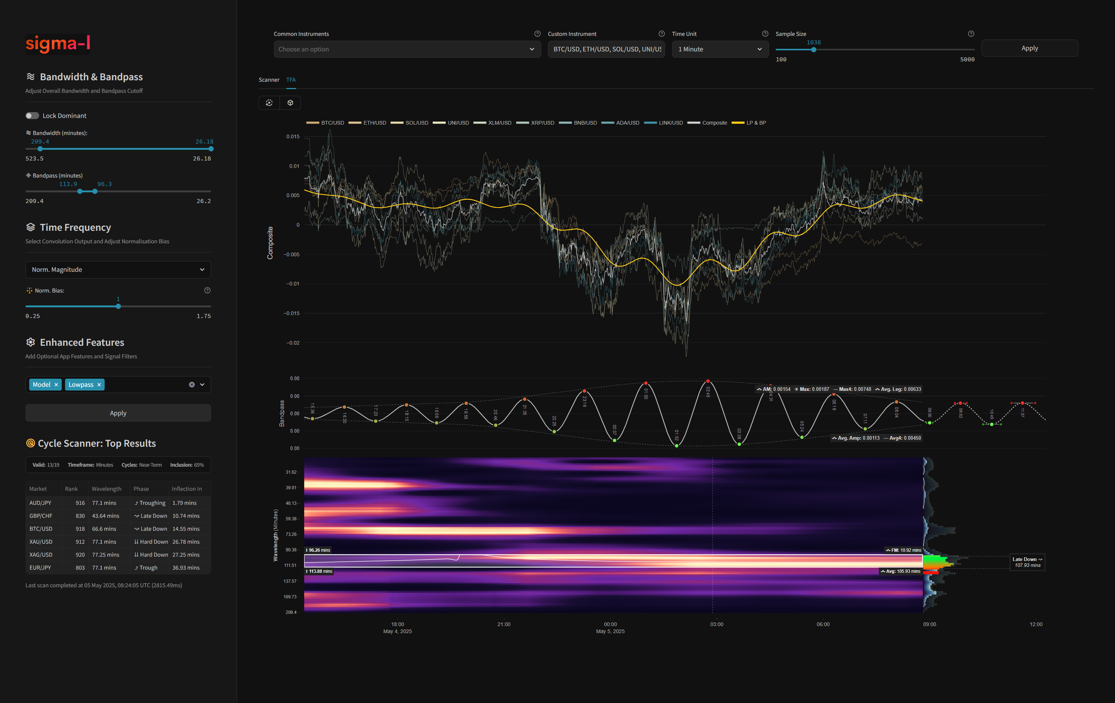Open the Common Instruments dropdown
Viewport: 1115px width, 703px height.
[407, 48]
